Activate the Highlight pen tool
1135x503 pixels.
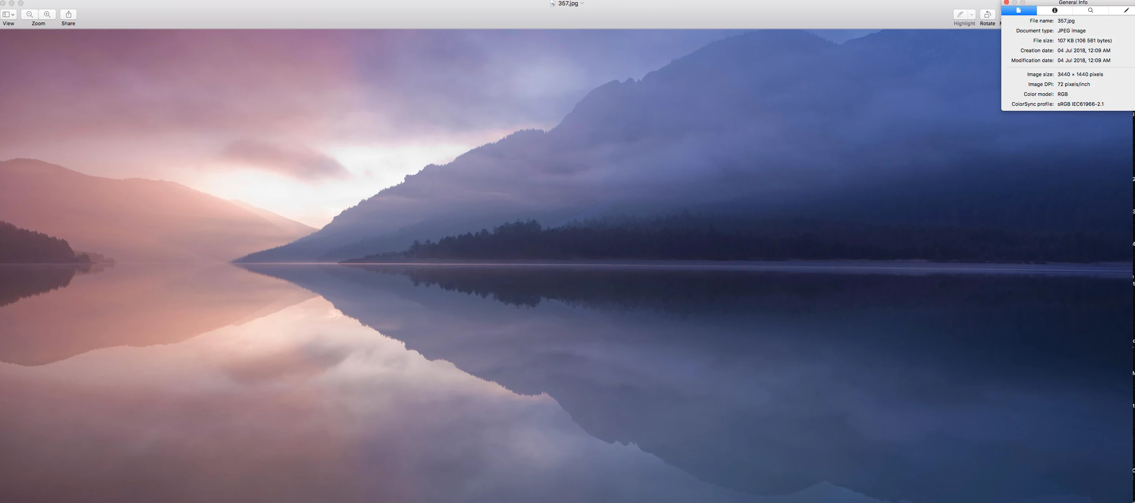[960, 14]
